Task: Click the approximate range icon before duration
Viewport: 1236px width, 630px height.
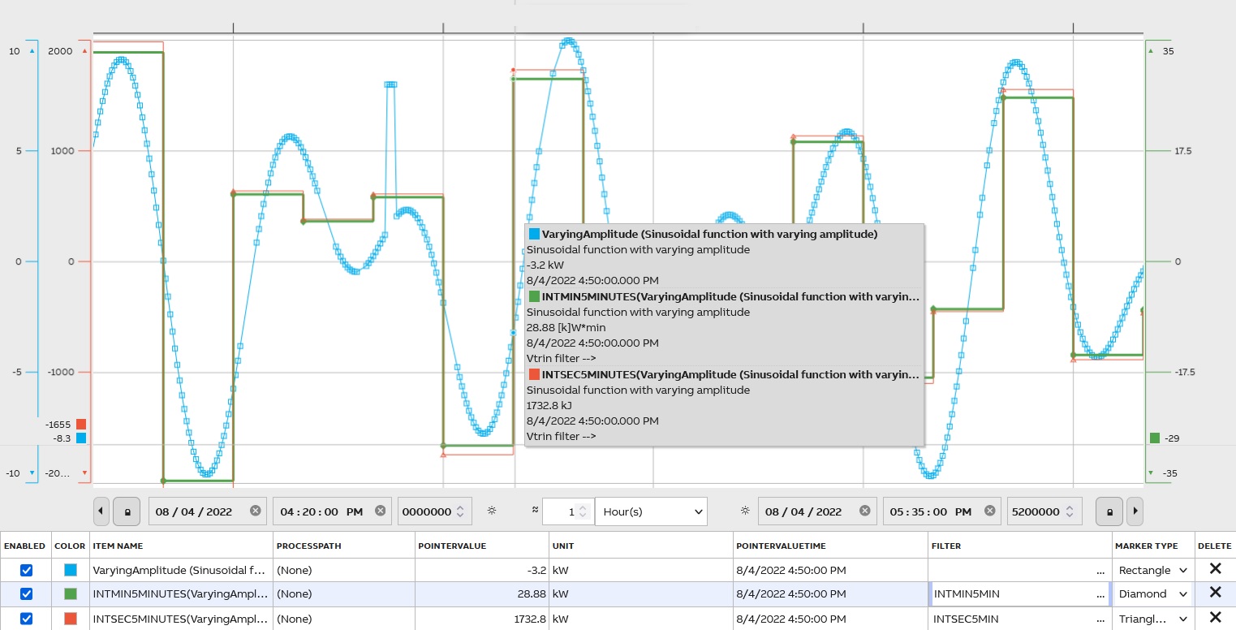Action: (x=536, y=511)
